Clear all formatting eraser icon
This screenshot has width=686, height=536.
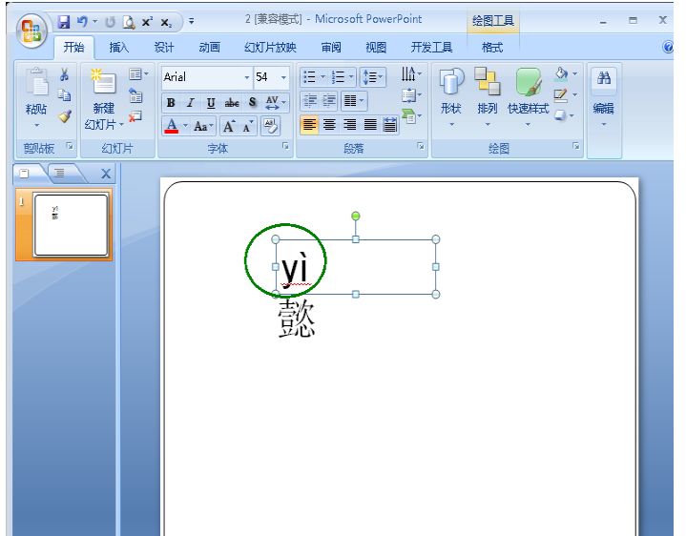[x=271, y=126]
